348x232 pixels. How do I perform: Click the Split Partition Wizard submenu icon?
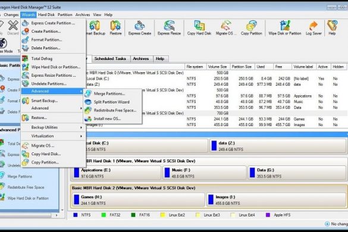[x=88, y=102]
